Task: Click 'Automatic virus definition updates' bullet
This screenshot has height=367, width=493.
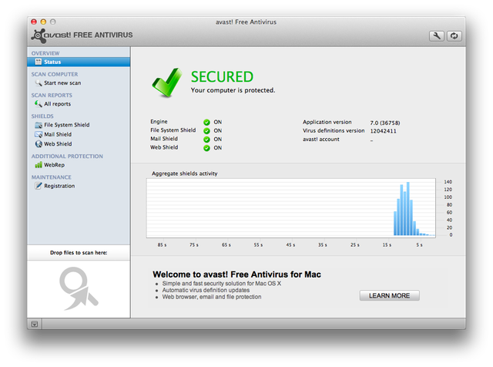Action: [x=206, y=290]
